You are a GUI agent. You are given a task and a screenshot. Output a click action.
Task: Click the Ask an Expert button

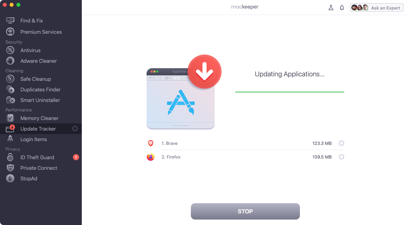[377, 8]
